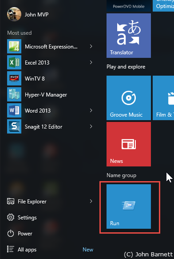This screenshot has height=259, width=174.
Task: Open the Film & TV tile
Action: coord(163,98)
